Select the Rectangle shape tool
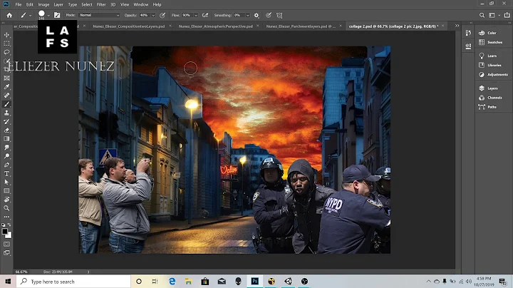The width and height of the screenshot is (513, 288). tap(6, 191)
